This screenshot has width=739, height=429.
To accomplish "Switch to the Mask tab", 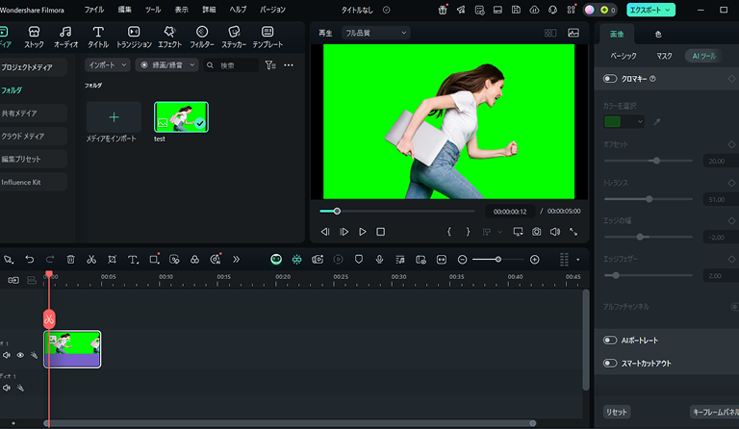I will coord(664,56).
